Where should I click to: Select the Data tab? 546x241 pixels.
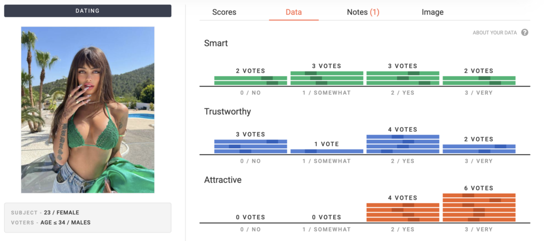click(x=294, y=12)
